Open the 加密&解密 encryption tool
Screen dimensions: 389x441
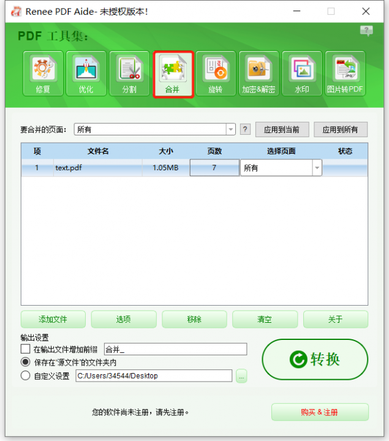click(259, 73)
